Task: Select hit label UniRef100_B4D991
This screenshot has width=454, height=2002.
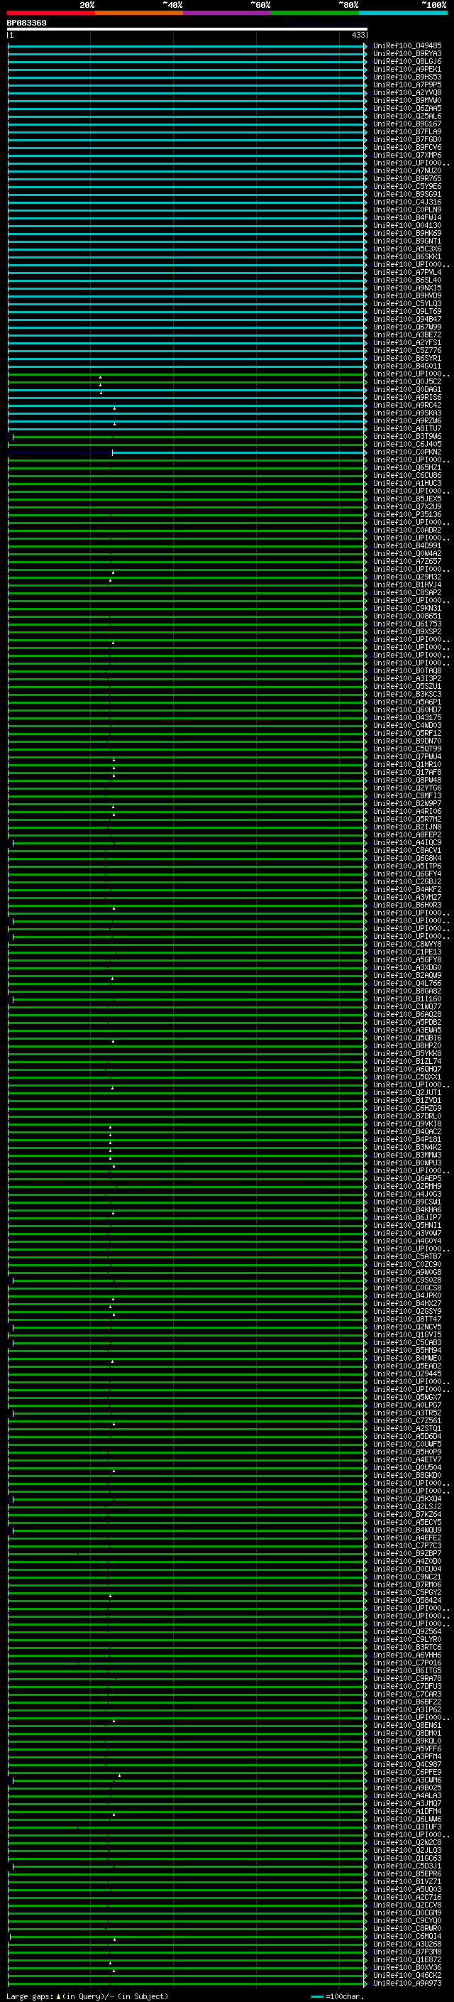Action: click(407, 545)
